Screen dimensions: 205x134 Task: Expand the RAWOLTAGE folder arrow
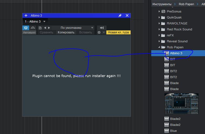click(x=159, y=23)
